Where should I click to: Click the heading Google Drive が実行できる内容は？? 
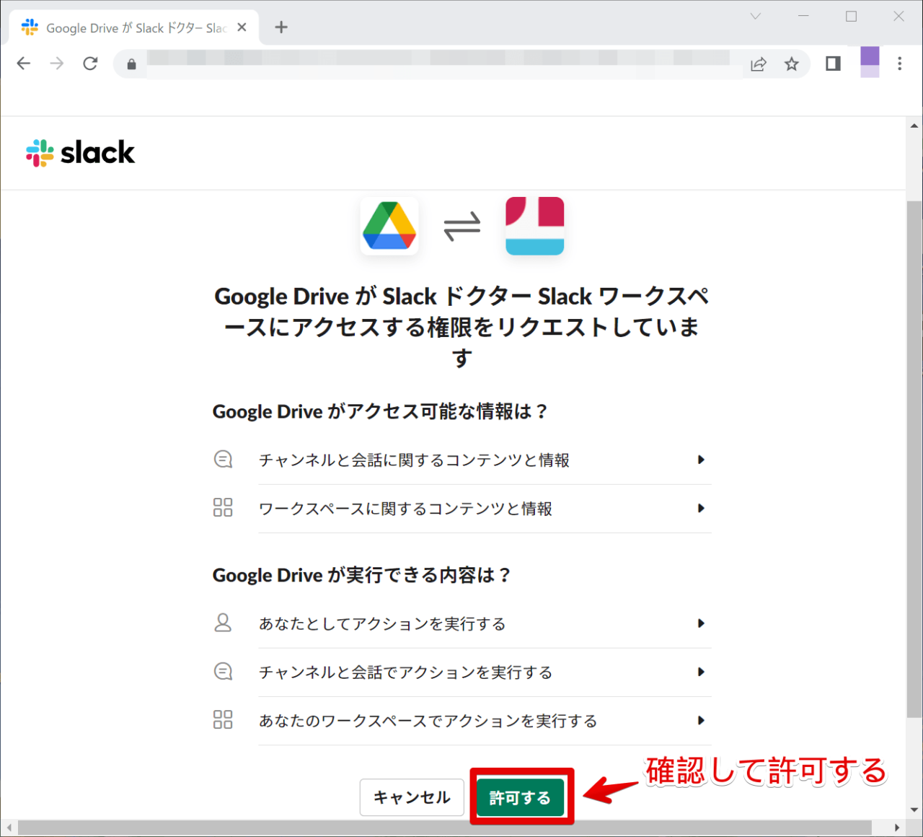(362, 576)
